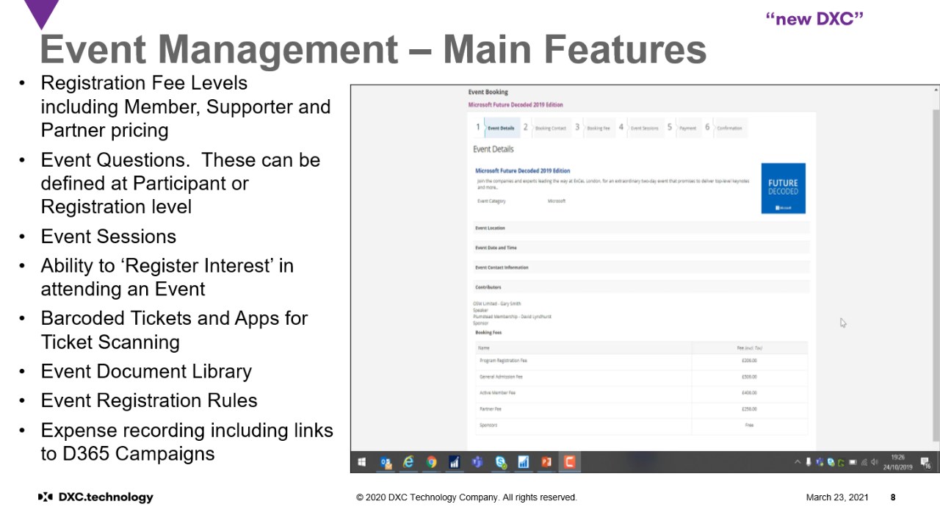Click the Event Category label
Screen dimensions: 940x529
(491, 201)
